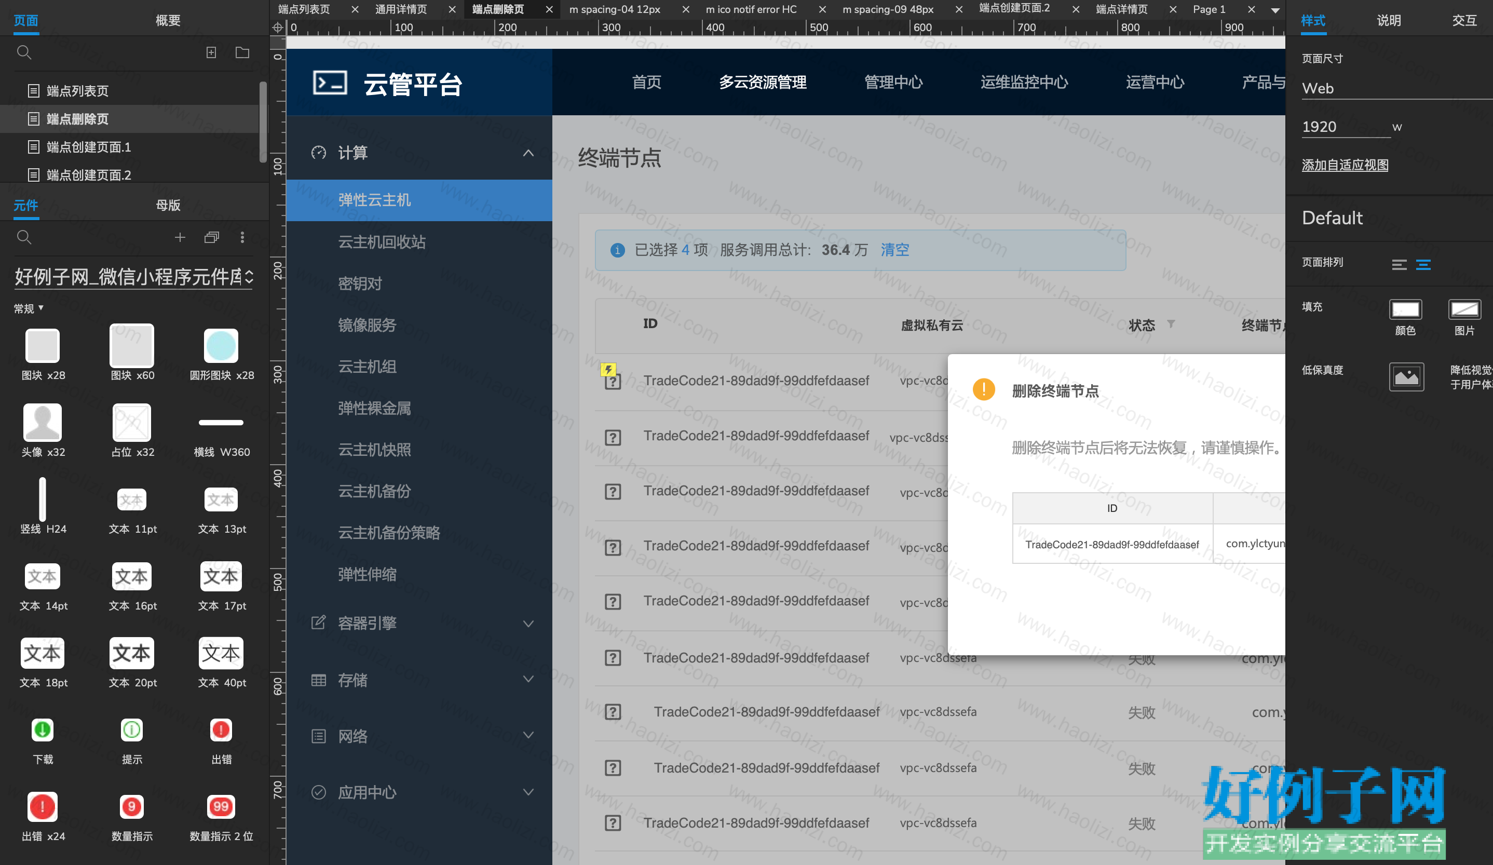The width and height of the screenshot is (1493, 865).
Task: Select the 头像 x32 avatar widget
Action: 43,423
